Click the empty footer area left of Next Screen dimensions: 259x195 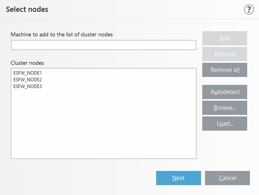click(x=79, y=178)
